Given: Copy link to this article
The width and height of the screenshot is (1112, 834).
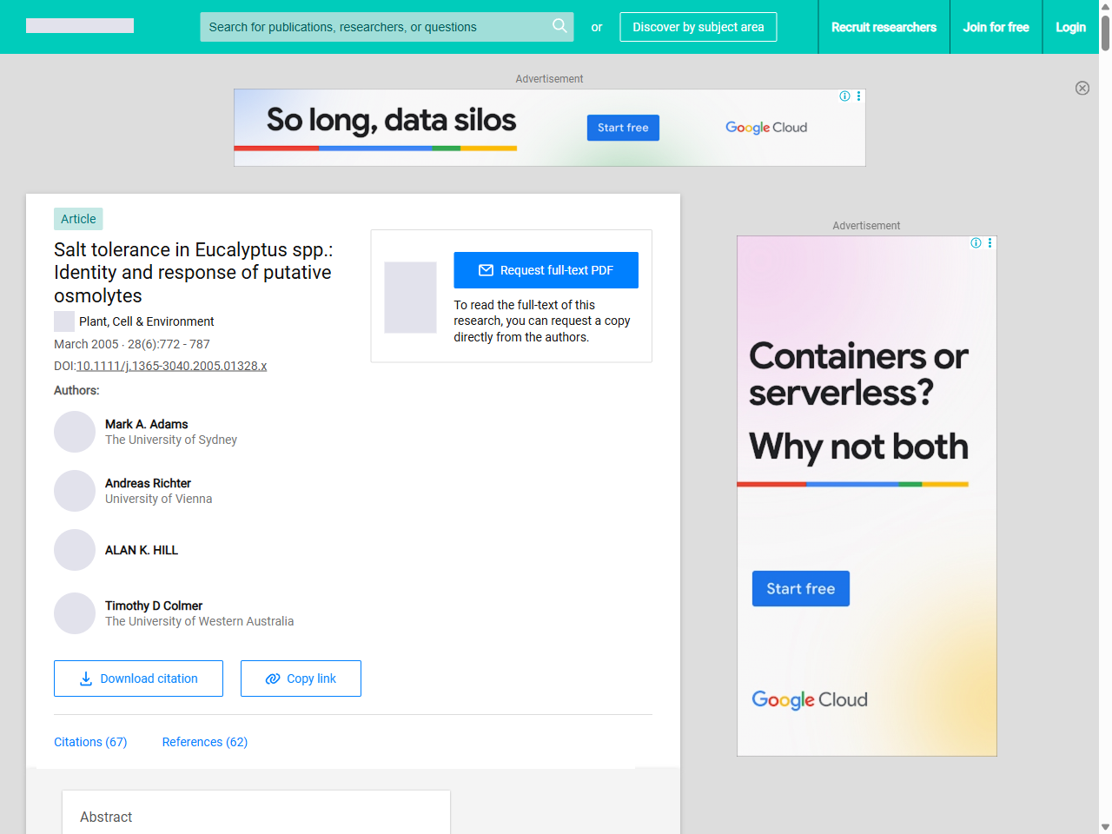Looking at the screenshot, I should click(x=301, y=678).
